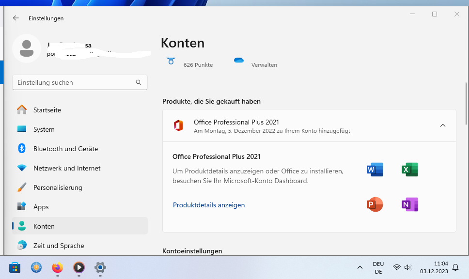The height and width of the screenshot is (279, 469).
Task: Click the Office logo icon in product card
Action: point(178,125)
